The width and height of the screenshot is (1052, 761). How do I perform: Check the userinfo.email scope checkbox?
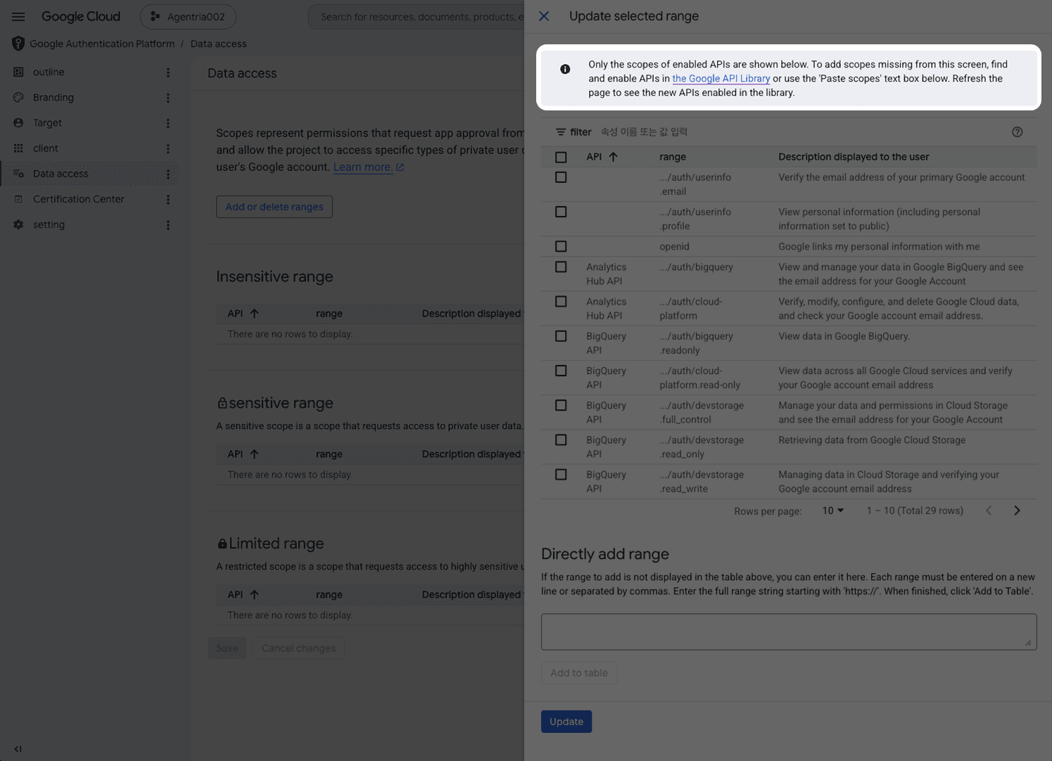point(561,177)
